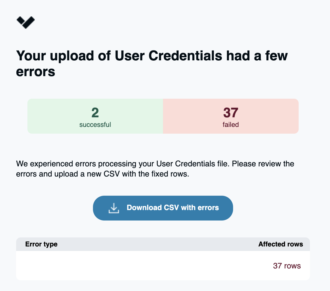This screenshot has height=291, width=330.
Task: Select the "37 rows" table cell
Action: point(287,266)
